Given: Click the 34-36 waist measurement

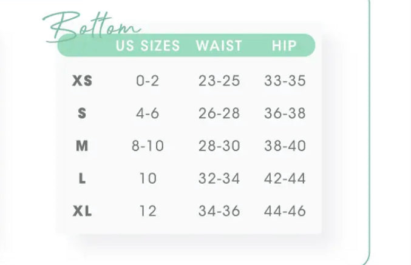Looking at the screenshot, I should 219,211.
